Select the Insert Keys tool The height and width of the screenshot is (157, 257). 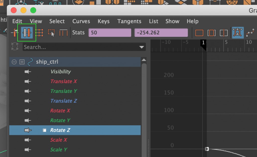[x=27, y=33]
